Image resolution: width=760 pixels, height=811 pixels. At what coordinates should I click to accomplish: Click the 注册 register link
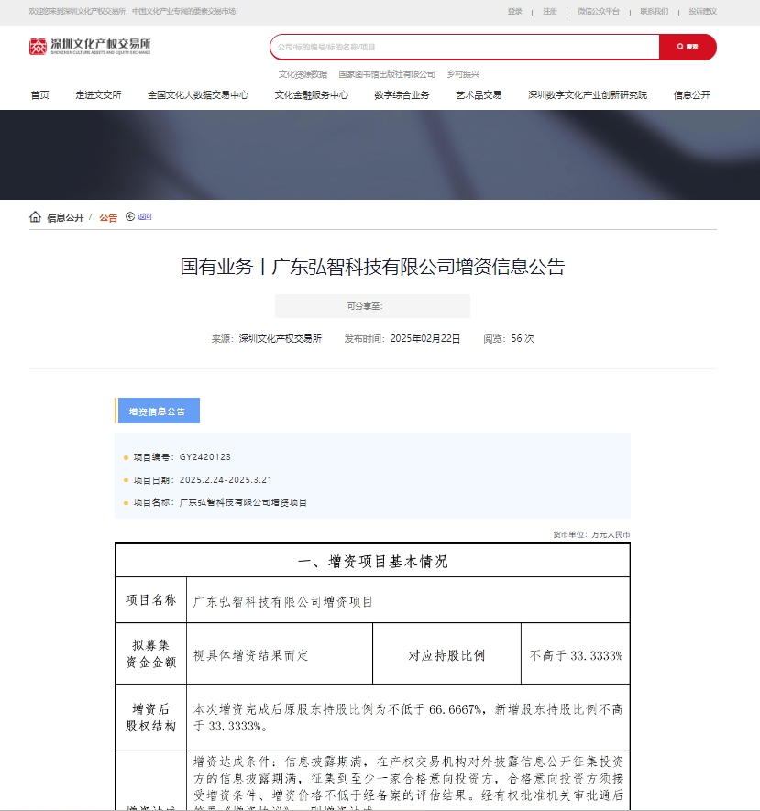point(549,12)
